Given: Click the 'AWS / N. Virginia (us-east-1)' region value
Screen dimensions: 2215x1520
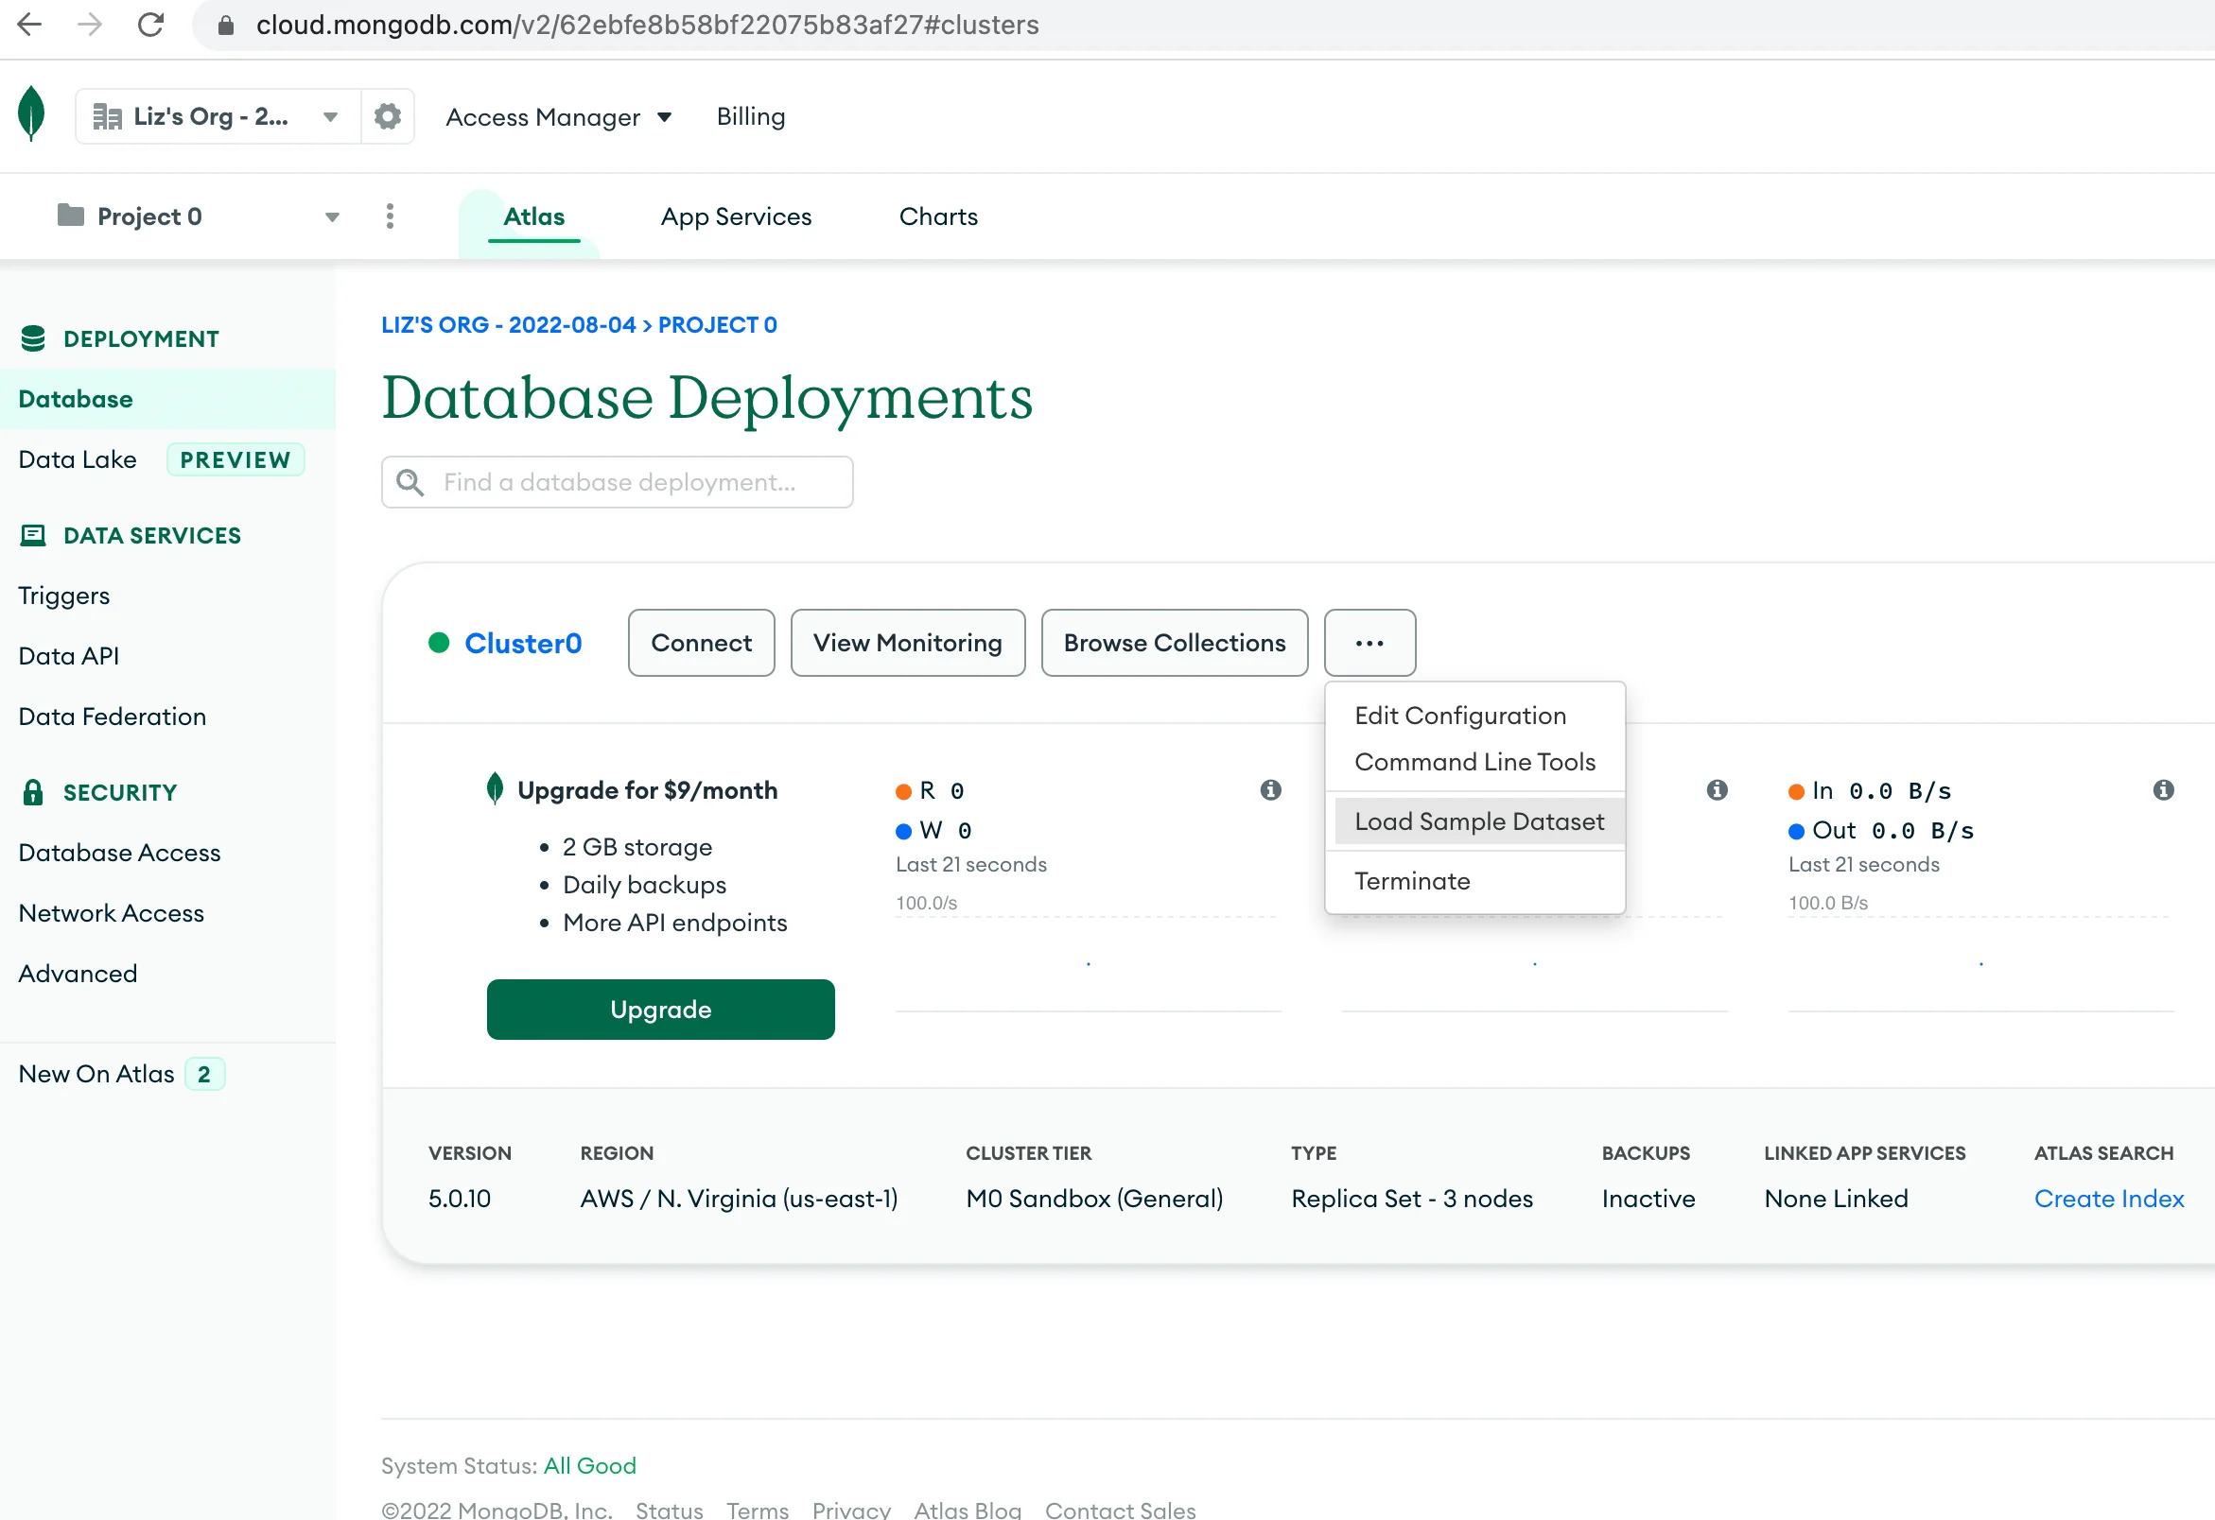Looking at the screenshot, I should click(x=739, y=1198).
